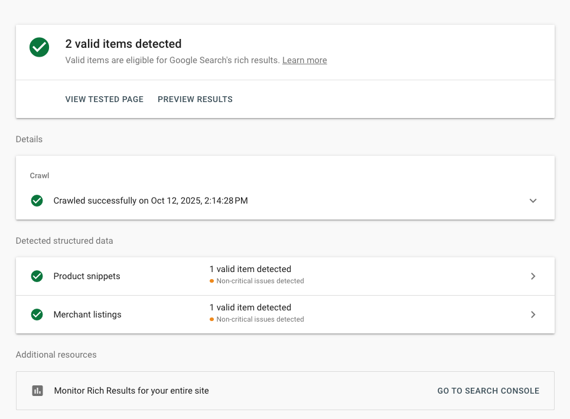
Task: Open Product snippets details via chevron
Action: tap(533, 276)
